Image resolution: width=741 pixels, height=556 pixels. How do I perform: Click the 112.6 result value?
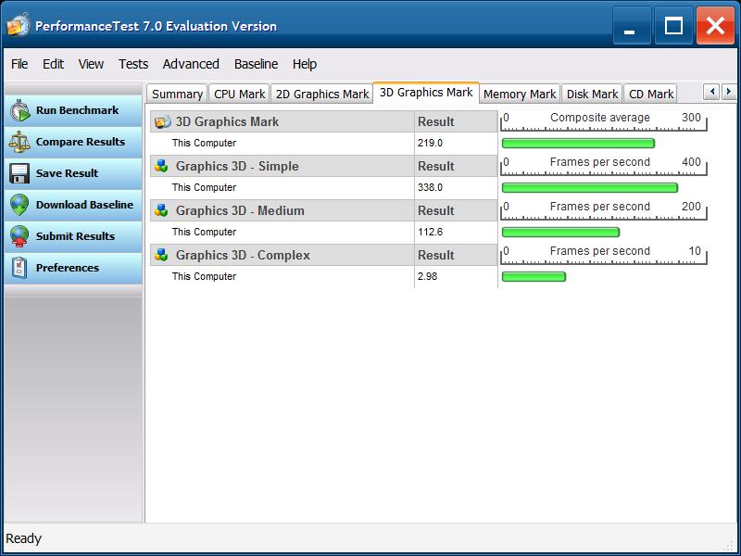click(430, 233)
